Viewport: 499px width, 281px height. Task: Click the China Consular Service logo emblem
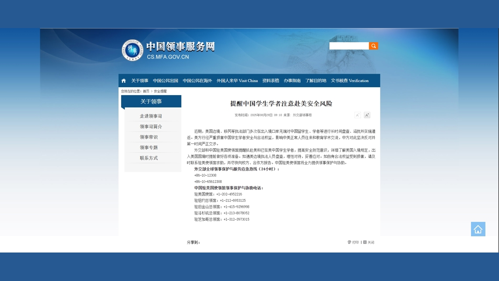pyautogui.click(x=132, y=50)
